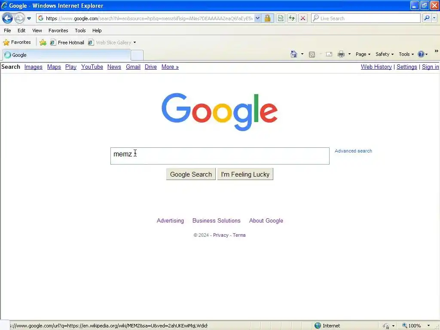Expand the zoom level dropdown arrow

pyautogui.click(x=428, y=326)
